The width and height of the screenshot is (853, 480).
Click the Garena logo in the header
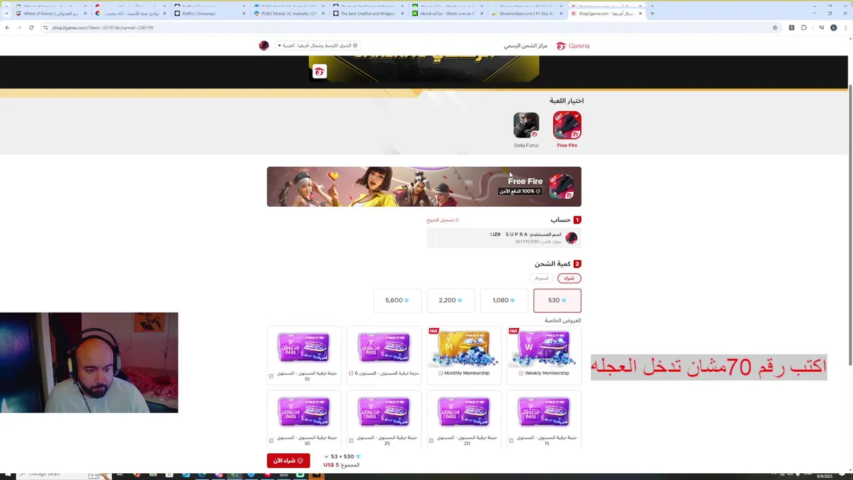(573, 46)
